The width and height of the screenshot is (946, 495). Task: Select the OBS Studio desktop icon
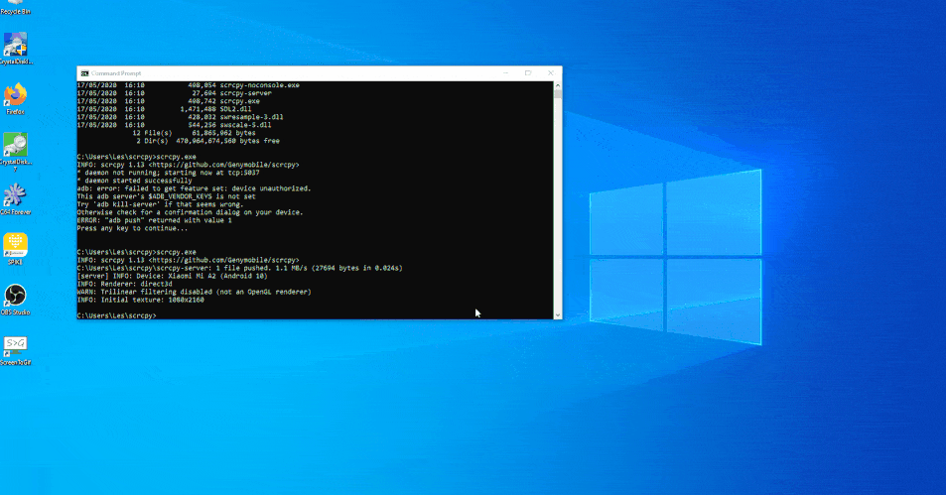coord(15,300)
